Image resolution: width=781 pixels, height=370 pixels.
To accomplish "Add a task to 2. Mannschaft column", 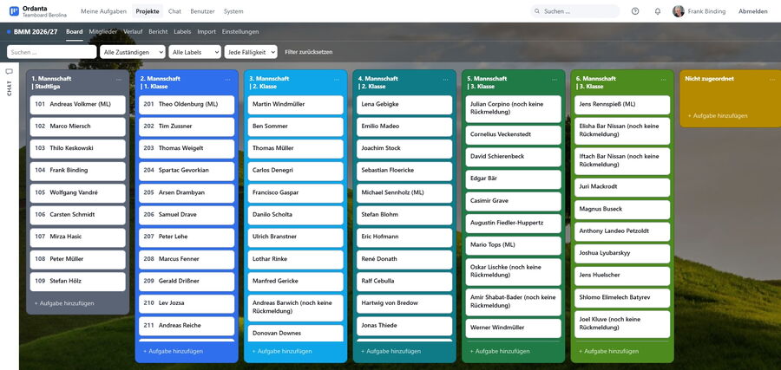I will pos(173,351).
